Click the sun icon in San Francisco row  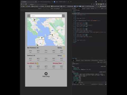click(64, 48)
